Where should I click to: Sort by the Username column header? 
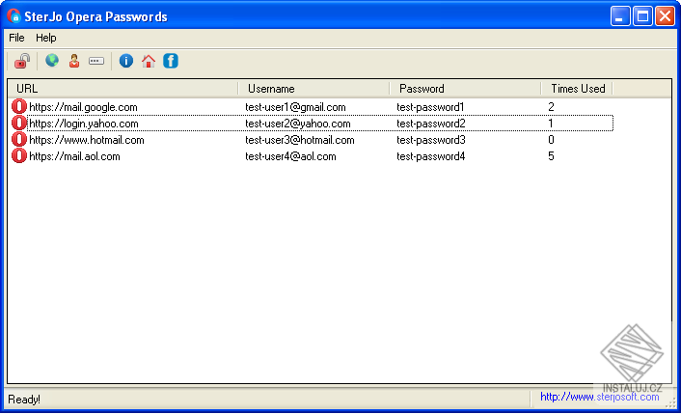313,89
